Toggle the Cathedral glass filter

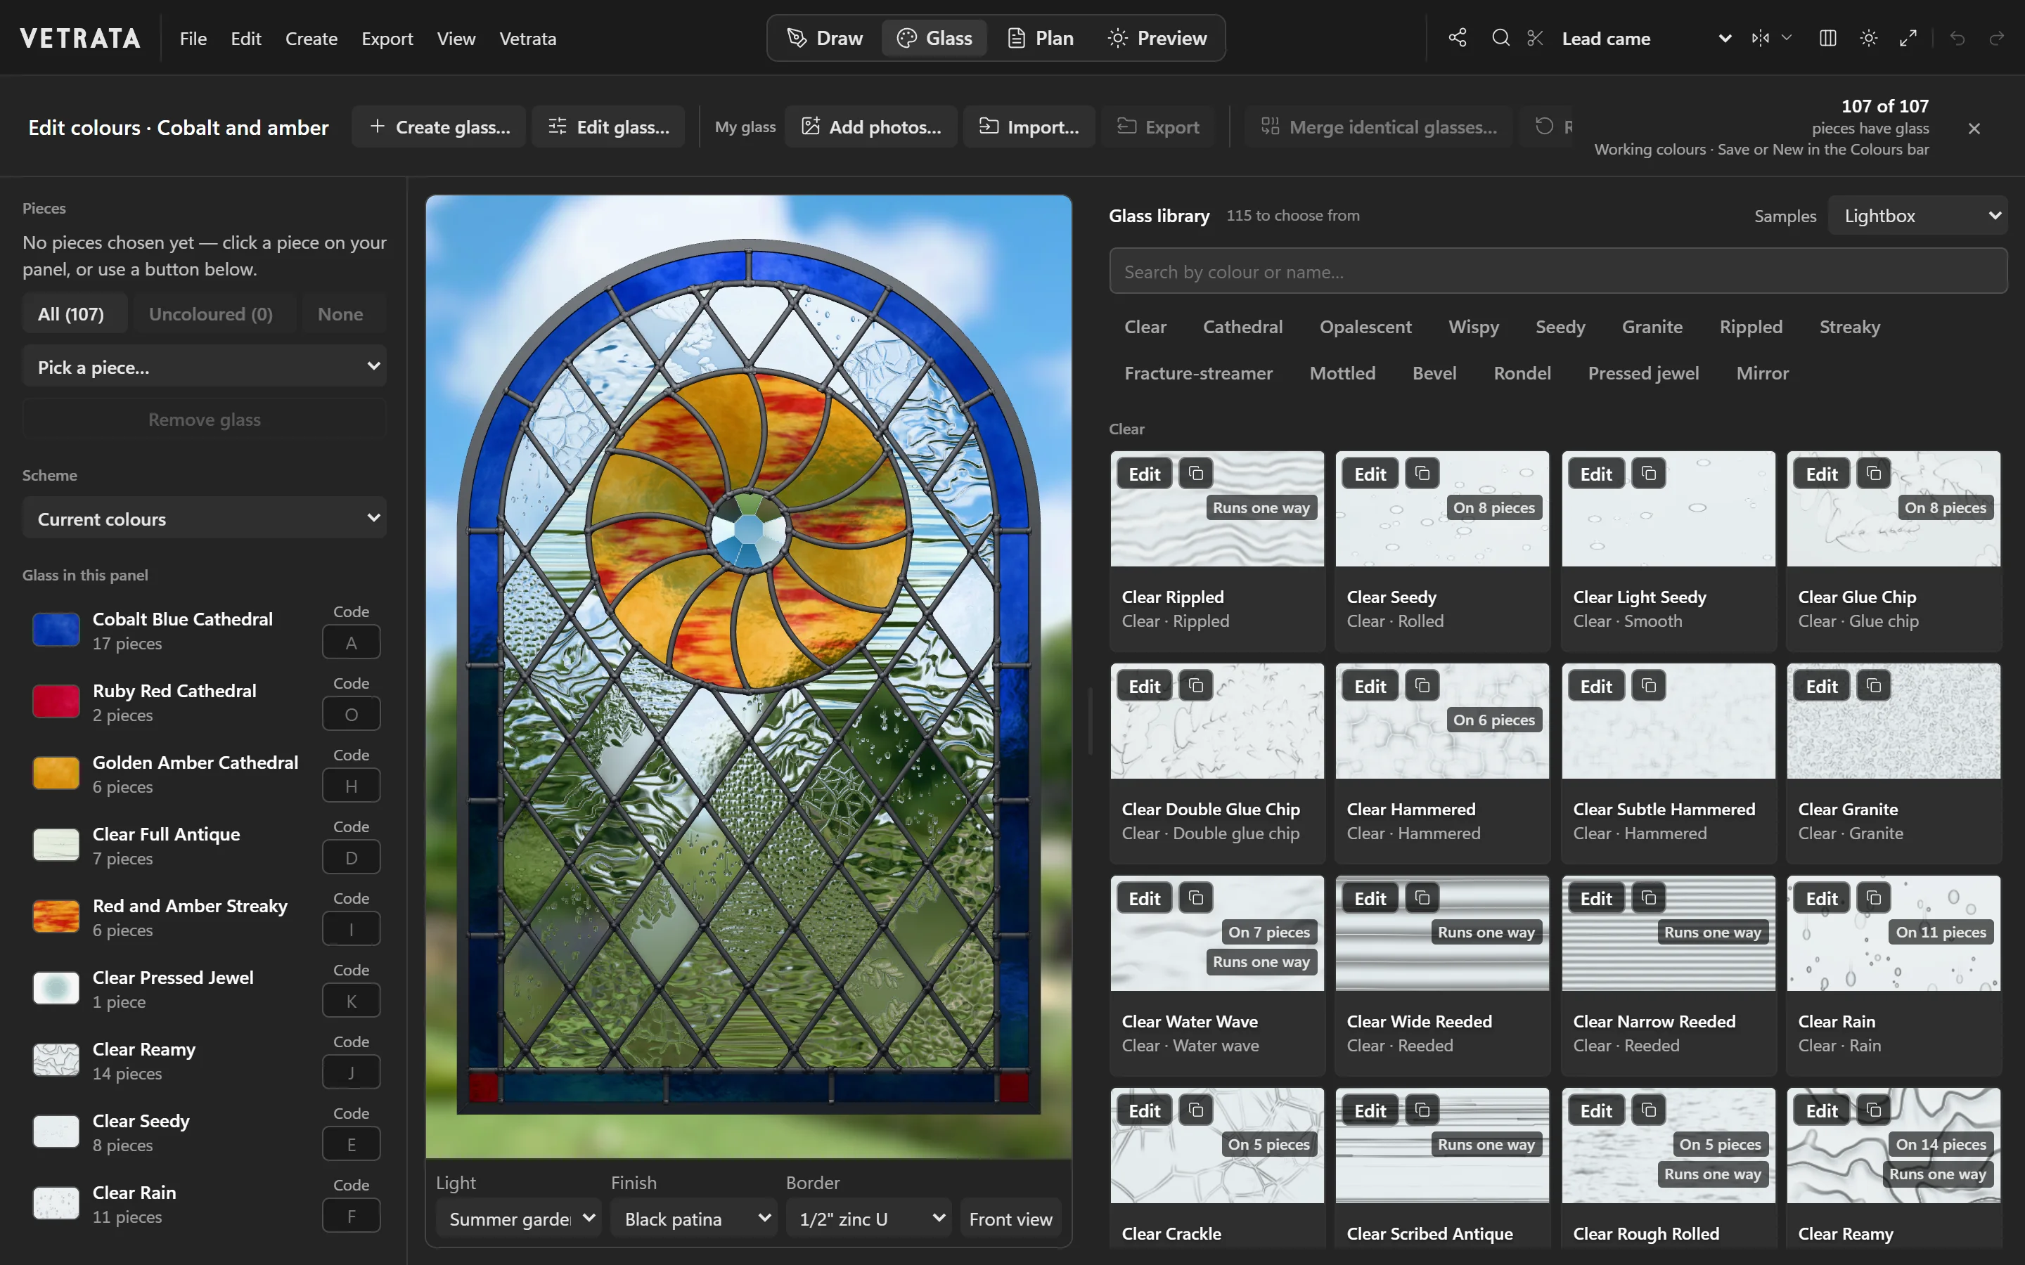click(x=1242, y=327)
